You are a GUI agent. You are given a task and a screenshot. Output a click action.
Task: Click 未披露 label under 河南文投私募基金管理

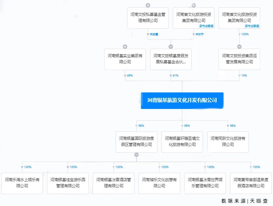click(154, 34)
